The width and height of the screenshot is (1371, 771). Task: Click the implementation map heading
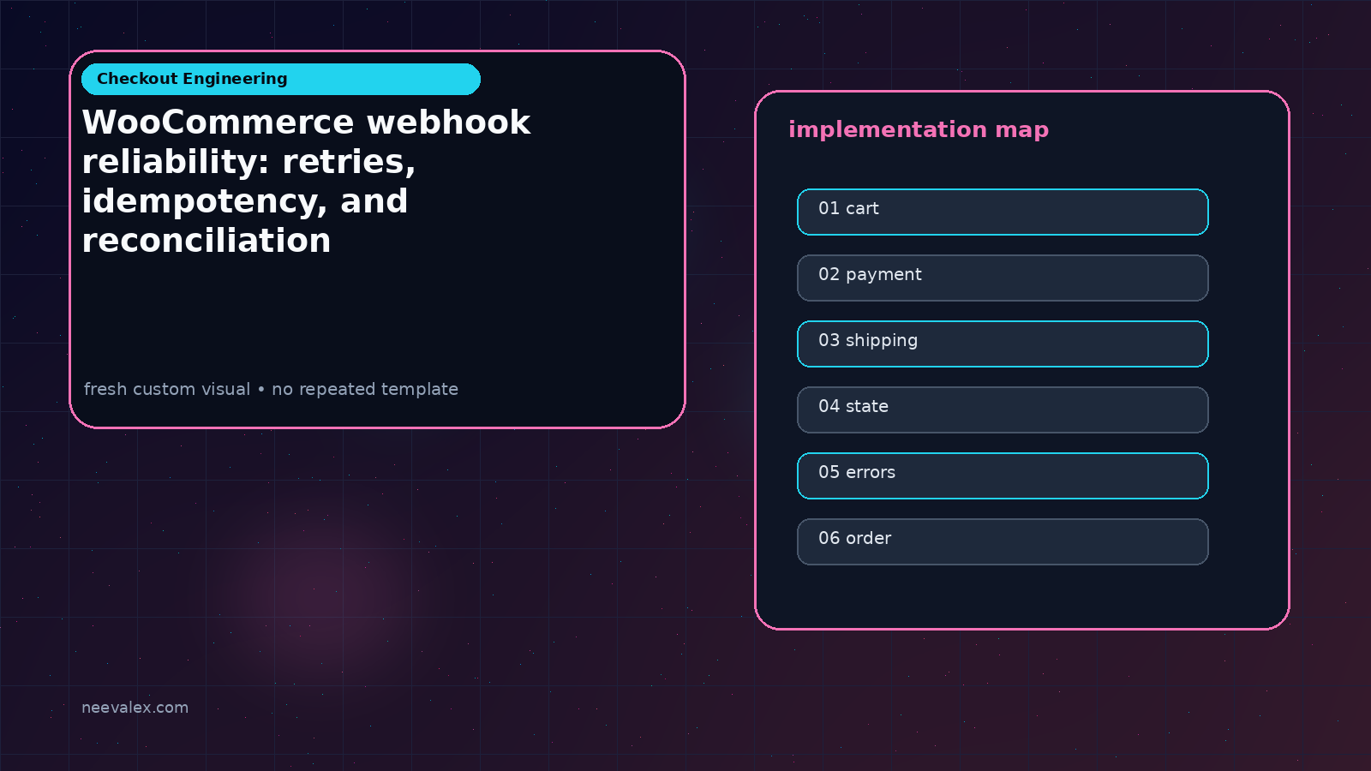pyautogui.click(x=919, y=129)
